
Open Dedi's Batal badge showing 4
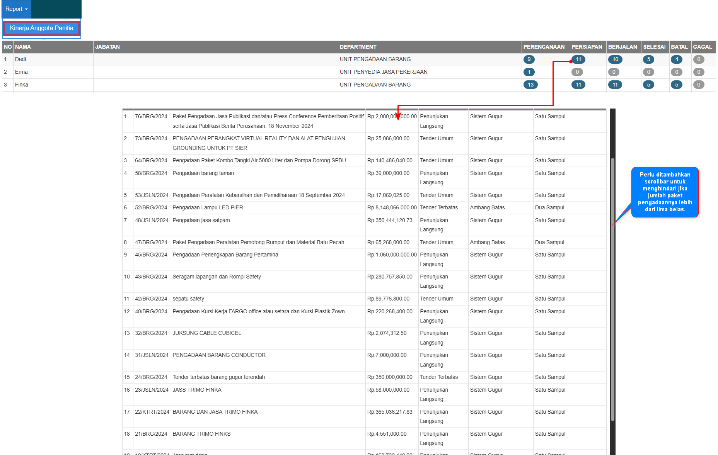coord(676,59)
